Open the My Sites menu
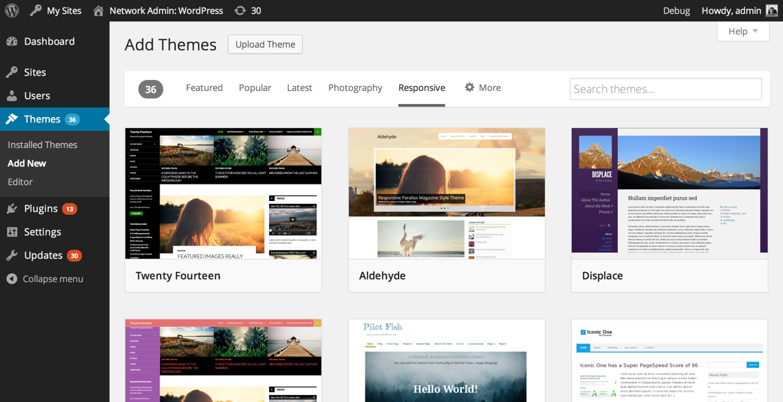783x402 pixels. tap(56, 10)
